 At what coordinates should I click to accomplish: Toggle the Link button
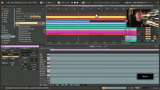click(x=8, y=2)
